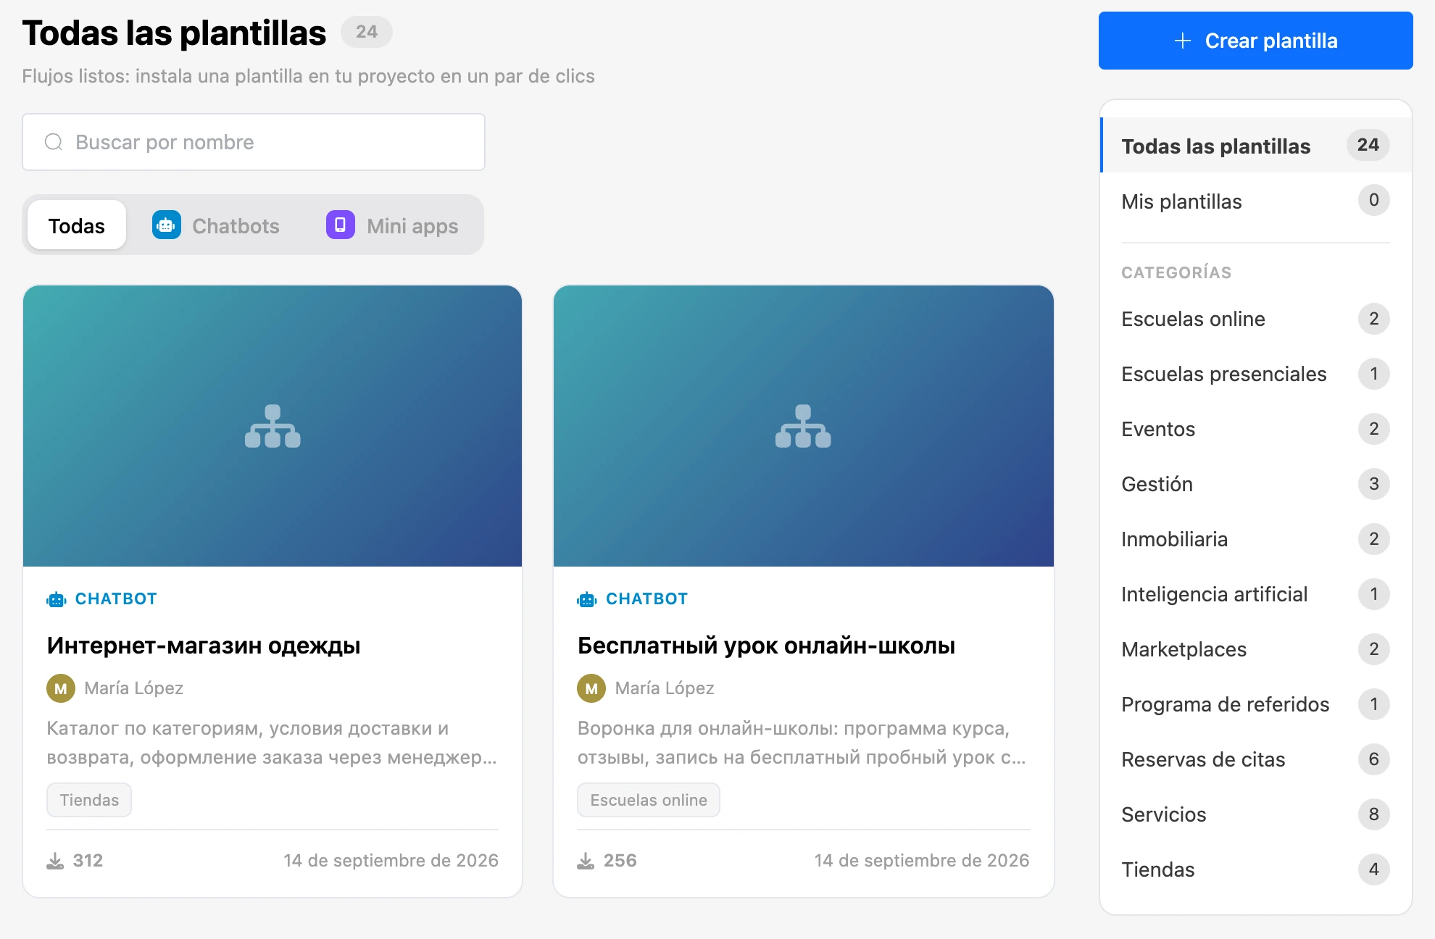Viewport: 1435px width, 939px height.
Task: Click the Воронка для онлайн-школы description text
Action: point(802,743)
